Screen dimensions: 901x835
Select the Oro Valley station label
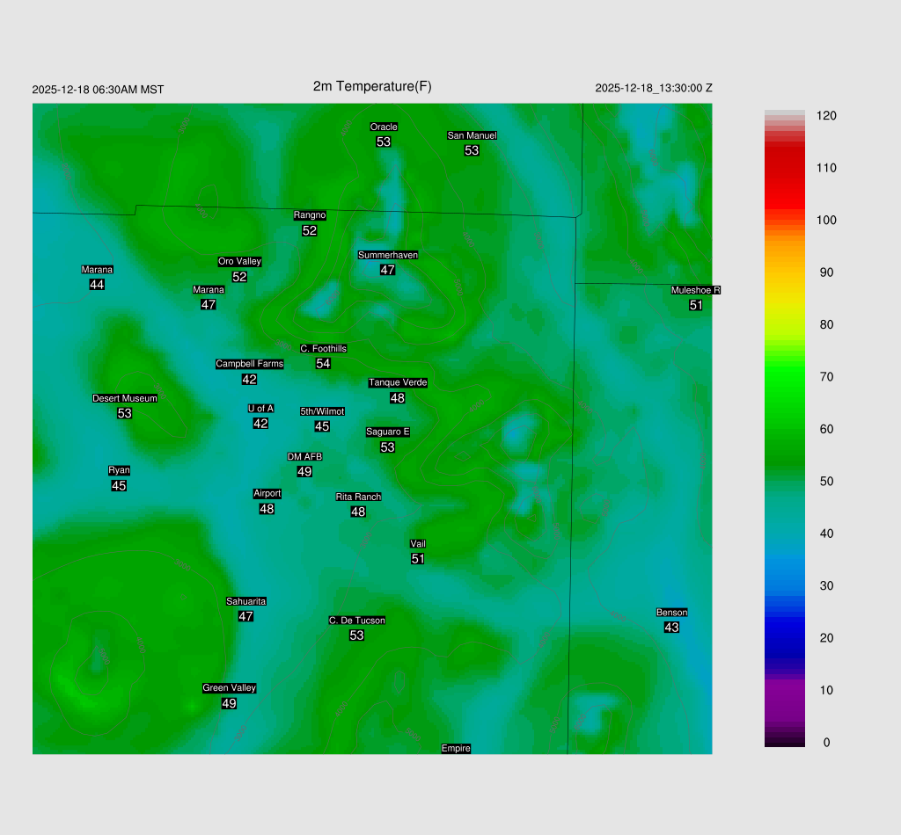239,261
